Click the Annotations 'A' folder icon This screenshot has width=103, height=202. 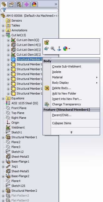8,30
